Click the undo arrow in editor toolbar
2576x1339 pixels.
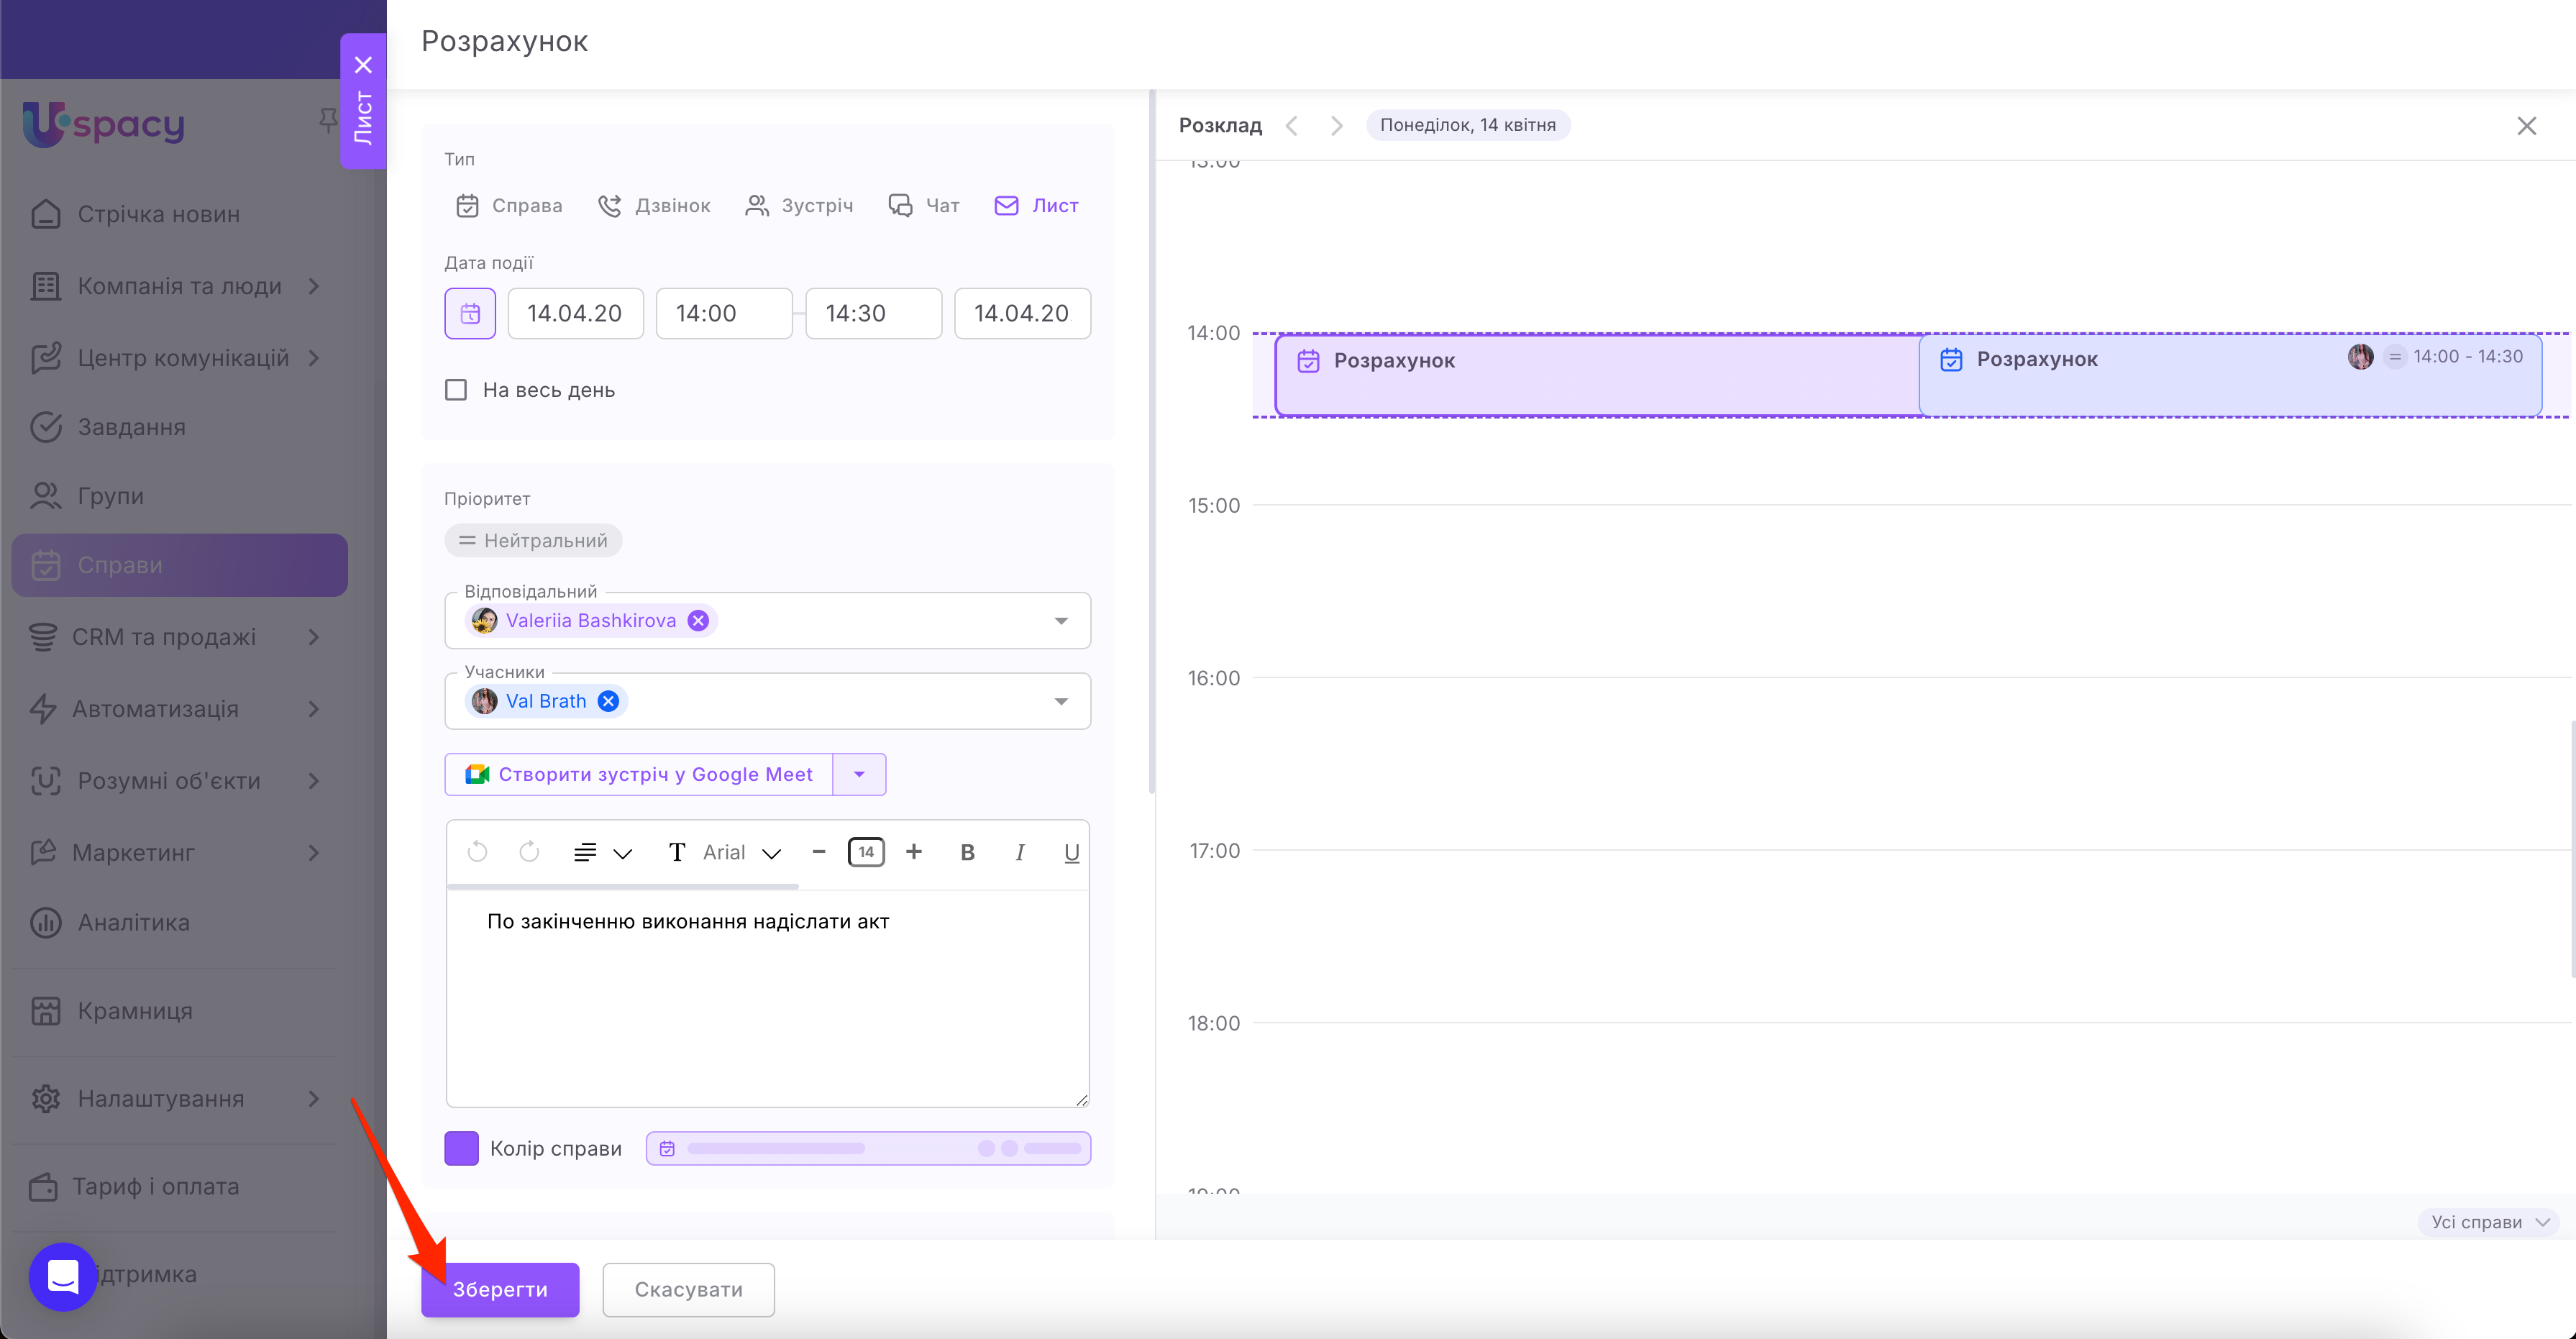coord(478,852)
